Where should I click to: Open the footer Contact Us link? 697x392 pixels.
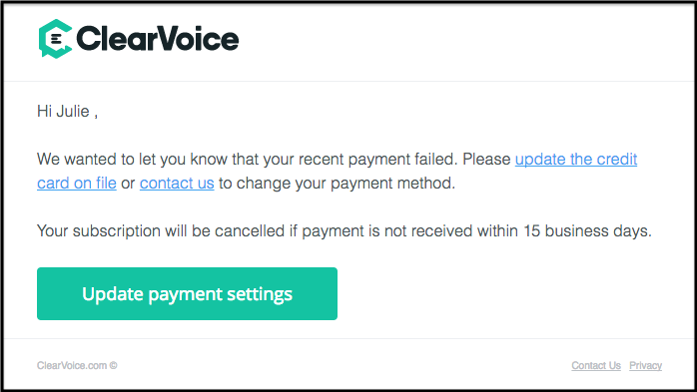[x=596, y=365]
